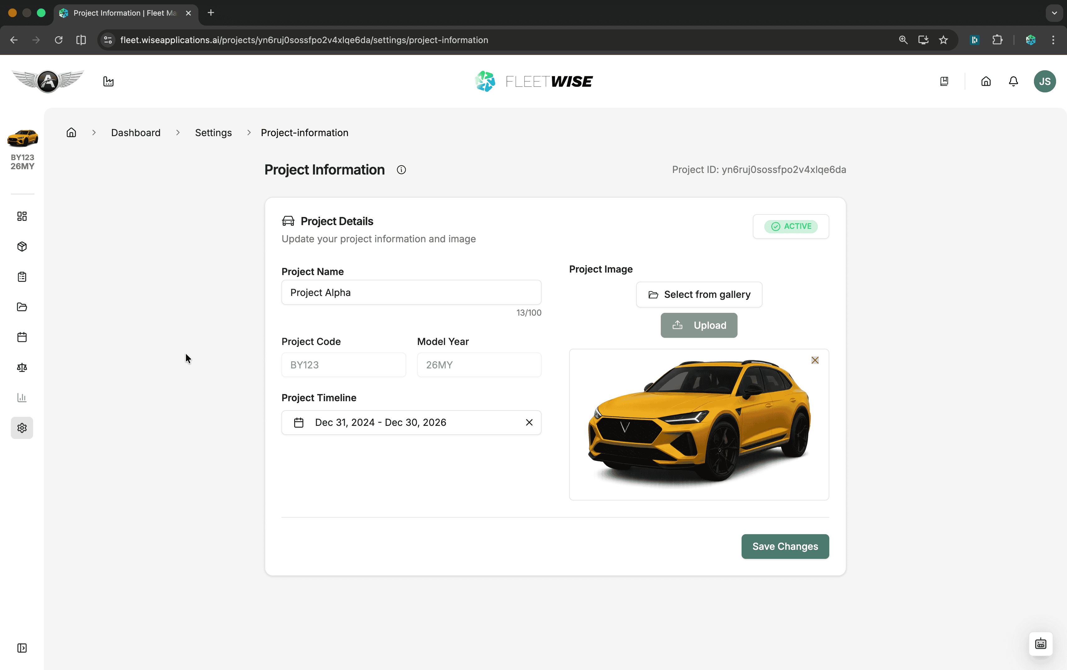1067x670 pixels.
Task: Open the cube parts icon in sidebar
Action: 22,246
